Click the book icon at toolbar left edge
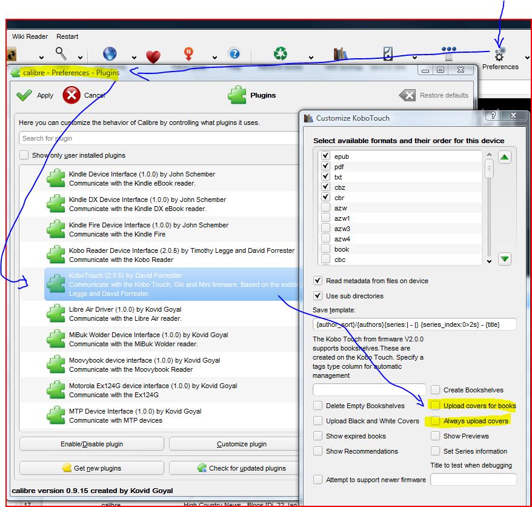The image size is (532, 507). click(11, 55)
